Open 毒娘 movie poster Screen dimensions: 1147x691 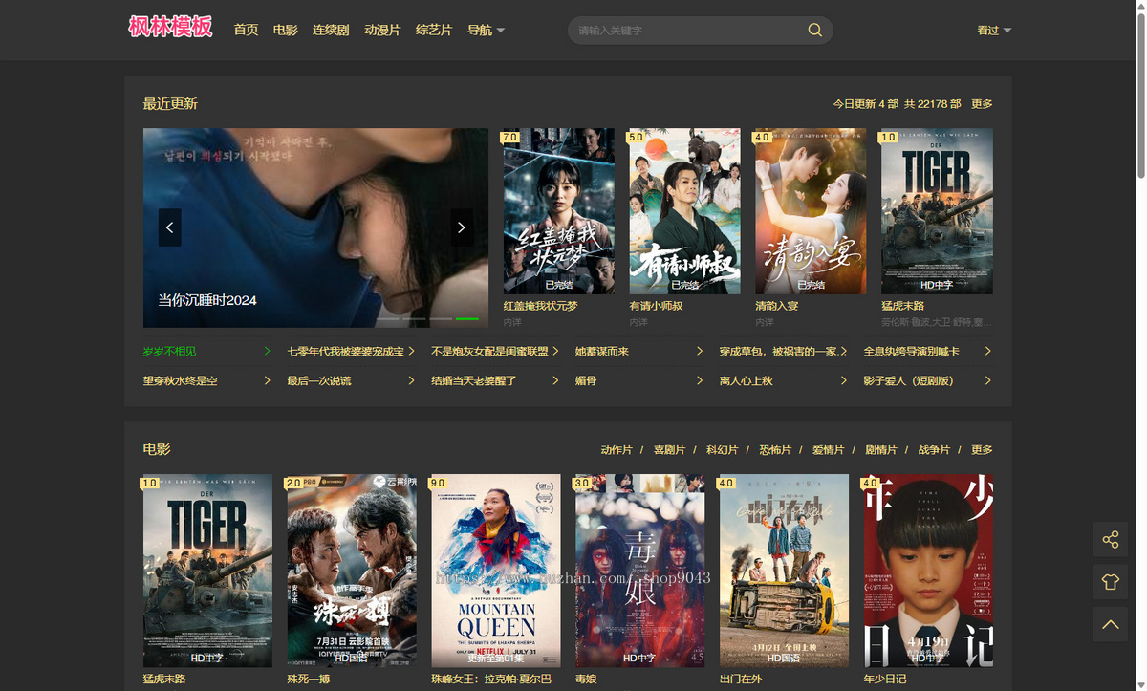coord(639,571)
